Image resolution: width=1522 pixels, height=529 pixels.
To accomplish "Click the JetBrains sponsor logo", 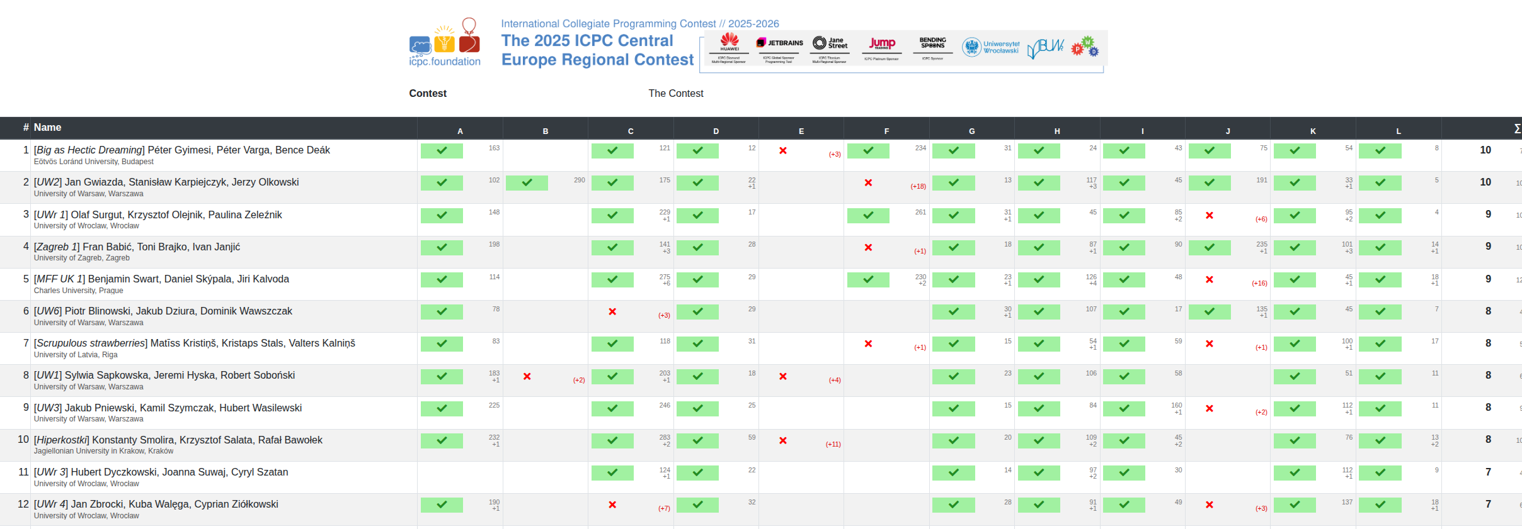I will (x=780, y=43).
